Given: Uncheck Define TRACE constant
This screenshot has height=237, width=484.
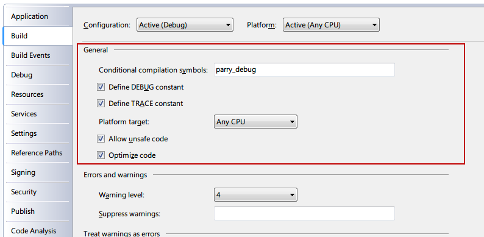Looking at the screenshot, I should click(x=101, y=104).
